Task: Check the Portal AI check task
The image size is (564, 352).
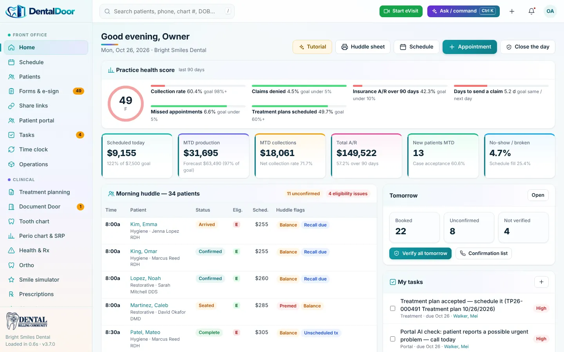Action: (392, 339)
